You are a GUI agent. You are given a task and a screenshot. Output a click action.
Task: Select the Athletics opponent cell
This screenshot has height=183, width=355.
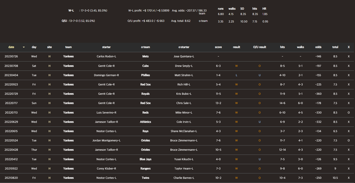pyautogui.click(x=146, y=122)
